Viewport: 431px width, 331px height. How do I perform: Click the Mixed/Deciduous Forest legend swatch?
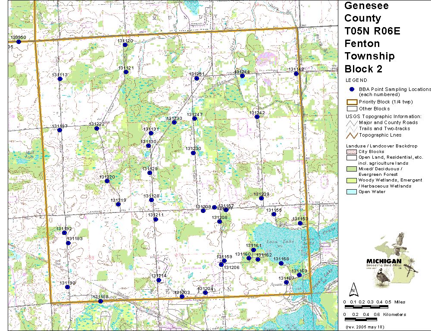pos(352,169)
